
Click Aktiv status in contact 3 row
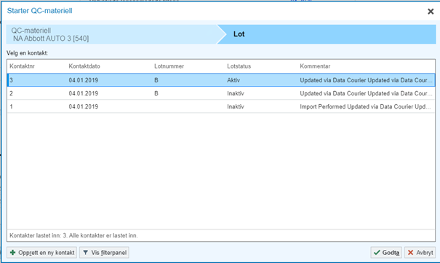pyautogui.click(x=233, y=80)
